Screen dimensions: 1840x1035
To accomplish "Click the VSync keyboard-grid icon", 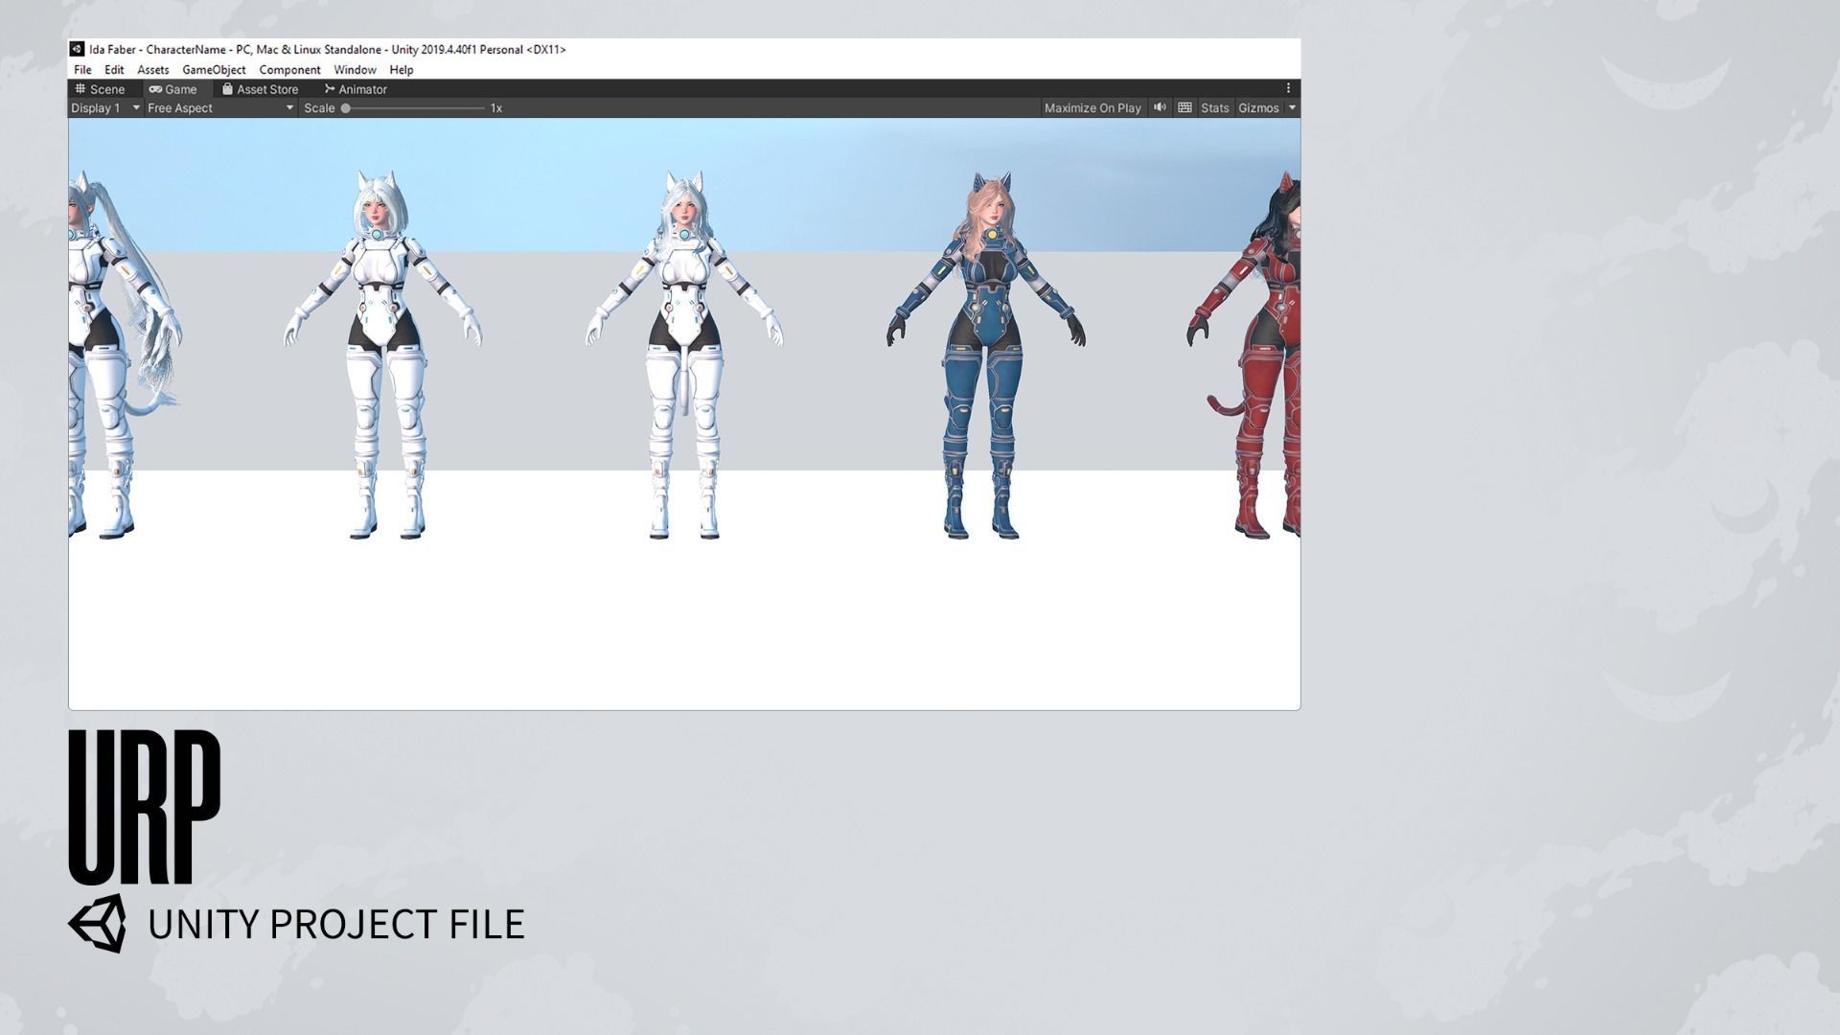I will (1184, 107).
